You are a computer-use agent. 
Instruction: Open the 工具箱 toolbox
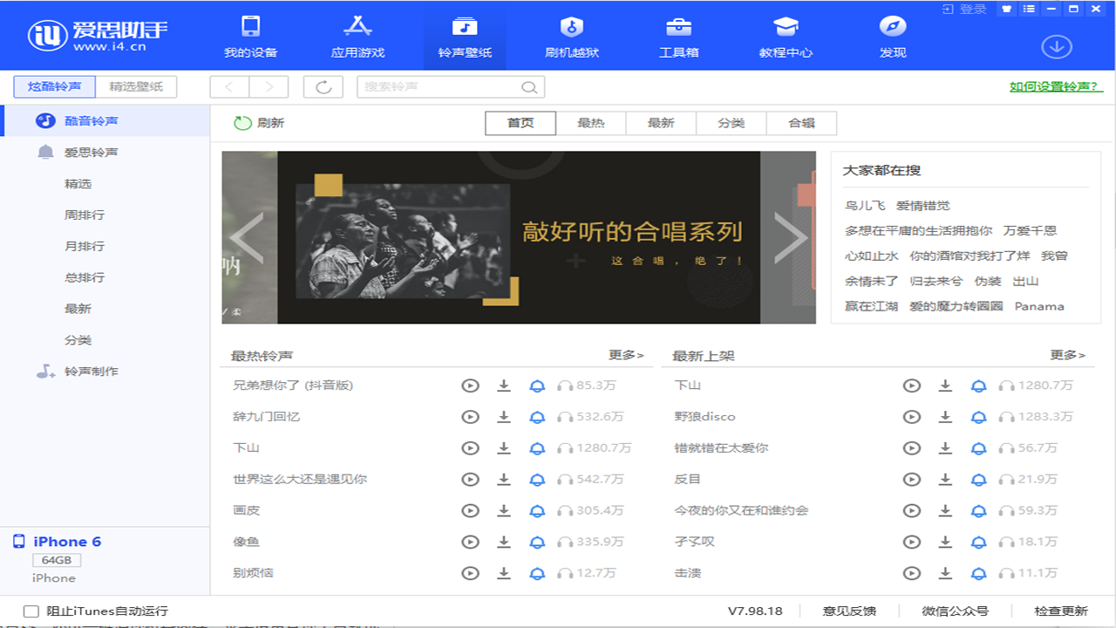point(678,35)
